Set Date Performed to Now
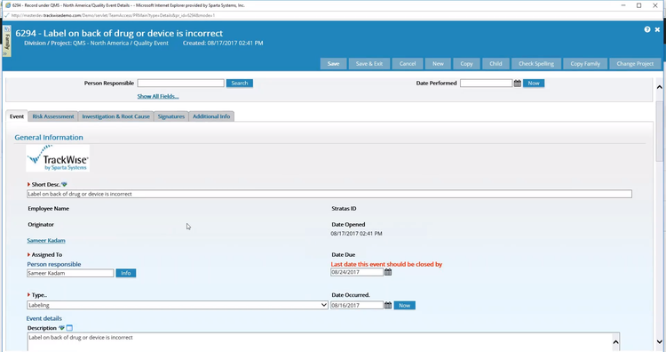This screenshot has height=352, width=666. tap(534, 84)
